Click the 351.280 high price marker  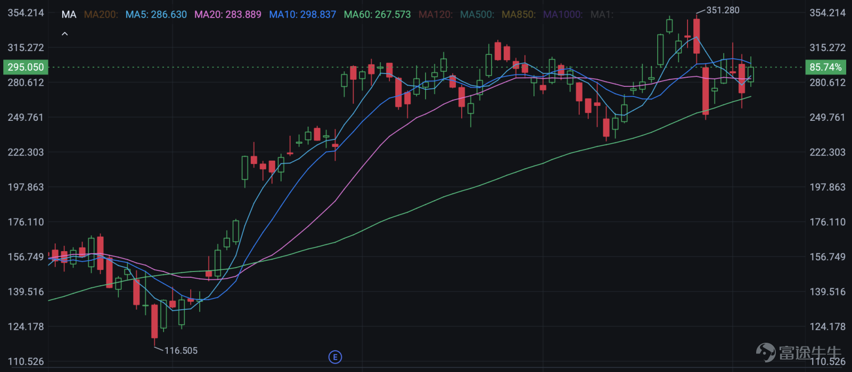723,10
